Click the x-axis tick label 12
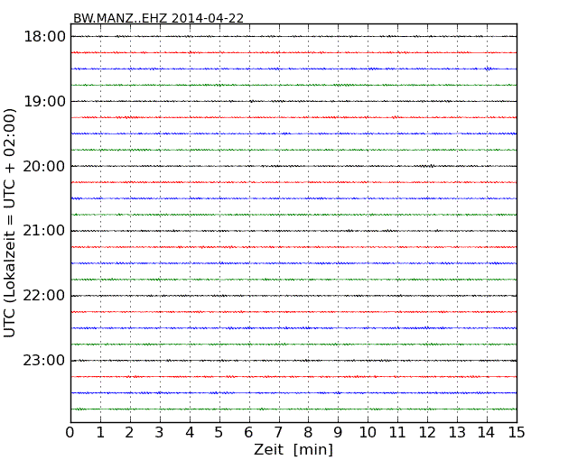 (x=427, y=432)
